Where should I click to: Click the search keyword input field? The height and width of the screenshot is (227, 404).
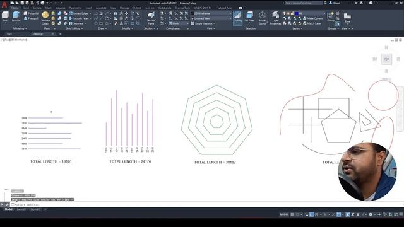[304, 3]
